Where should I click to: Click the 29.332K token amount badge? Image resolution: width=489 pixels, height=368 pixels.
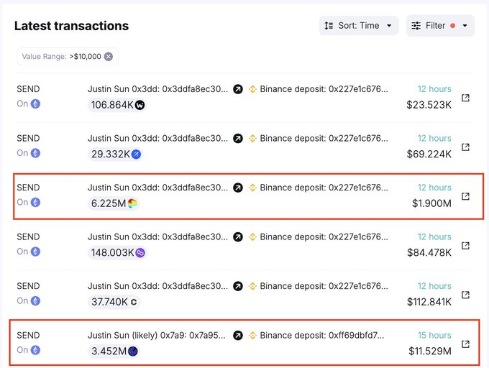[x=116, y=154]
